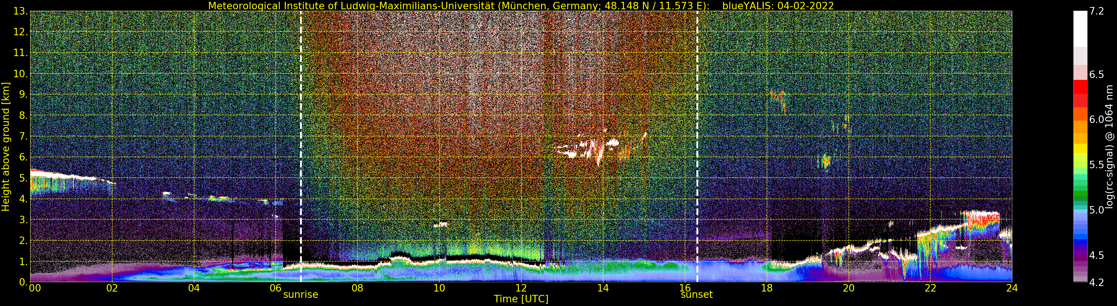Screen dimensions: 1117x306
Task: Click colorbar tick value '5.0'
Action: (1096, 210)
